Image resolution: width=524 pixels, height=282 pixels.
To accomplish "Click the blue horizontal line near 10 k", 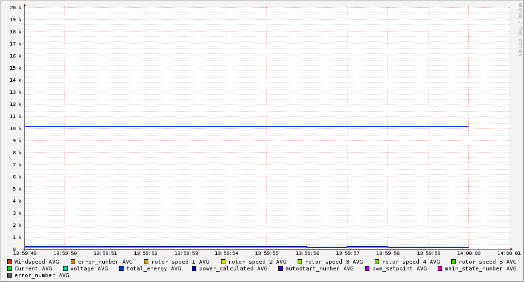I will [x=242, y=126].
